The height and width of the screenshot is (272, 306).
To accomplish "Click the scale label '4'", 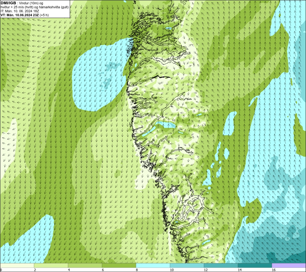I will coord(69,270).
